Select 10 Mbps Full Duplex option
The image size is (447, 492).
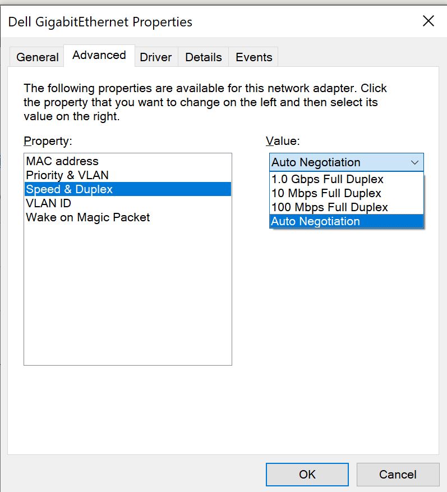pos(326,193)
